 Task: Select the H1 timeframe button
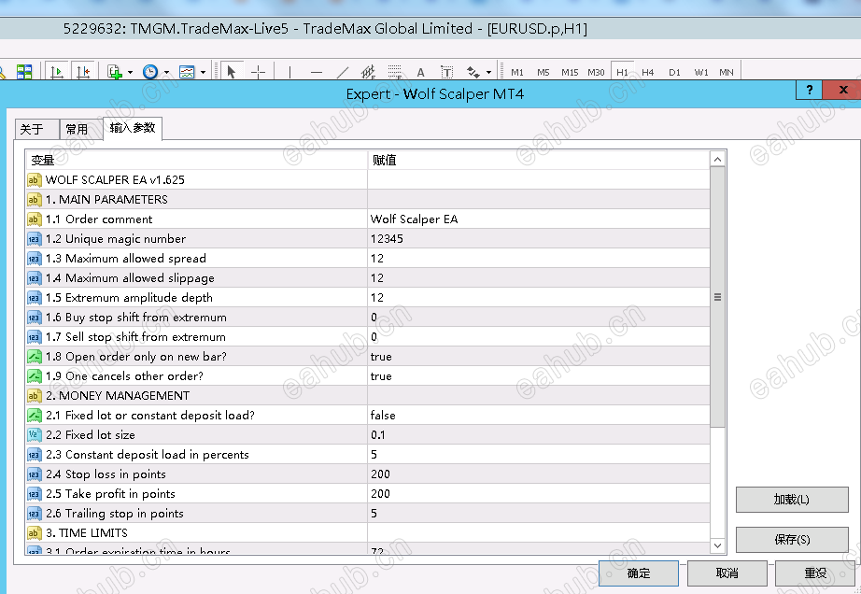[x=622, y=72]
